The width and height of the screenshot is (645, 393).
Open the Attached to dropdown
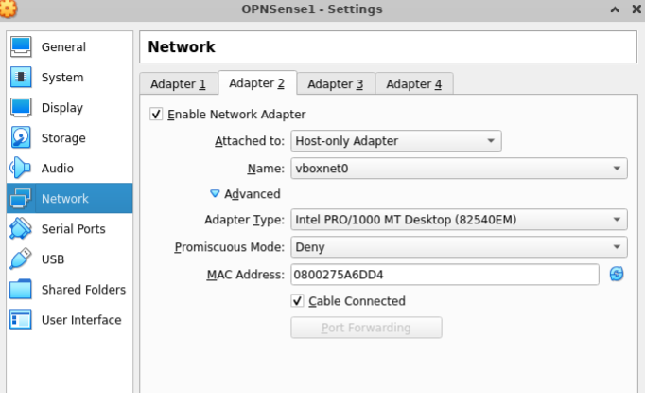[x=395, y=141]
